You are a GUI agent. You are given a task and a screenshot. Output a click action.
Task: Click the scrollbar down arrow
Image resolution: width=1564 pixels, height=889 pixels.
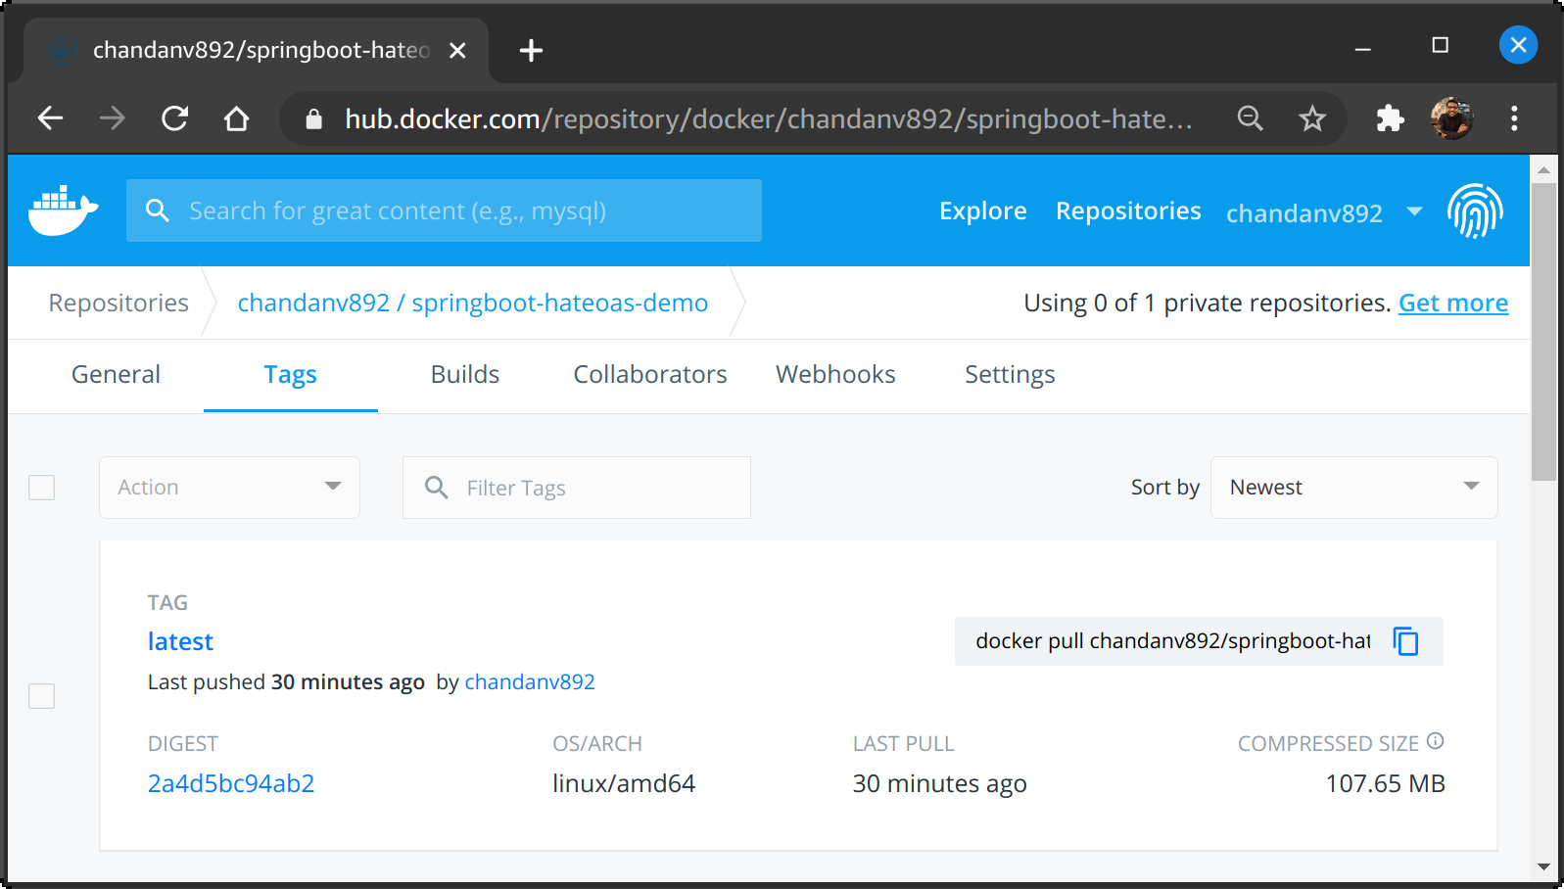1543,866
